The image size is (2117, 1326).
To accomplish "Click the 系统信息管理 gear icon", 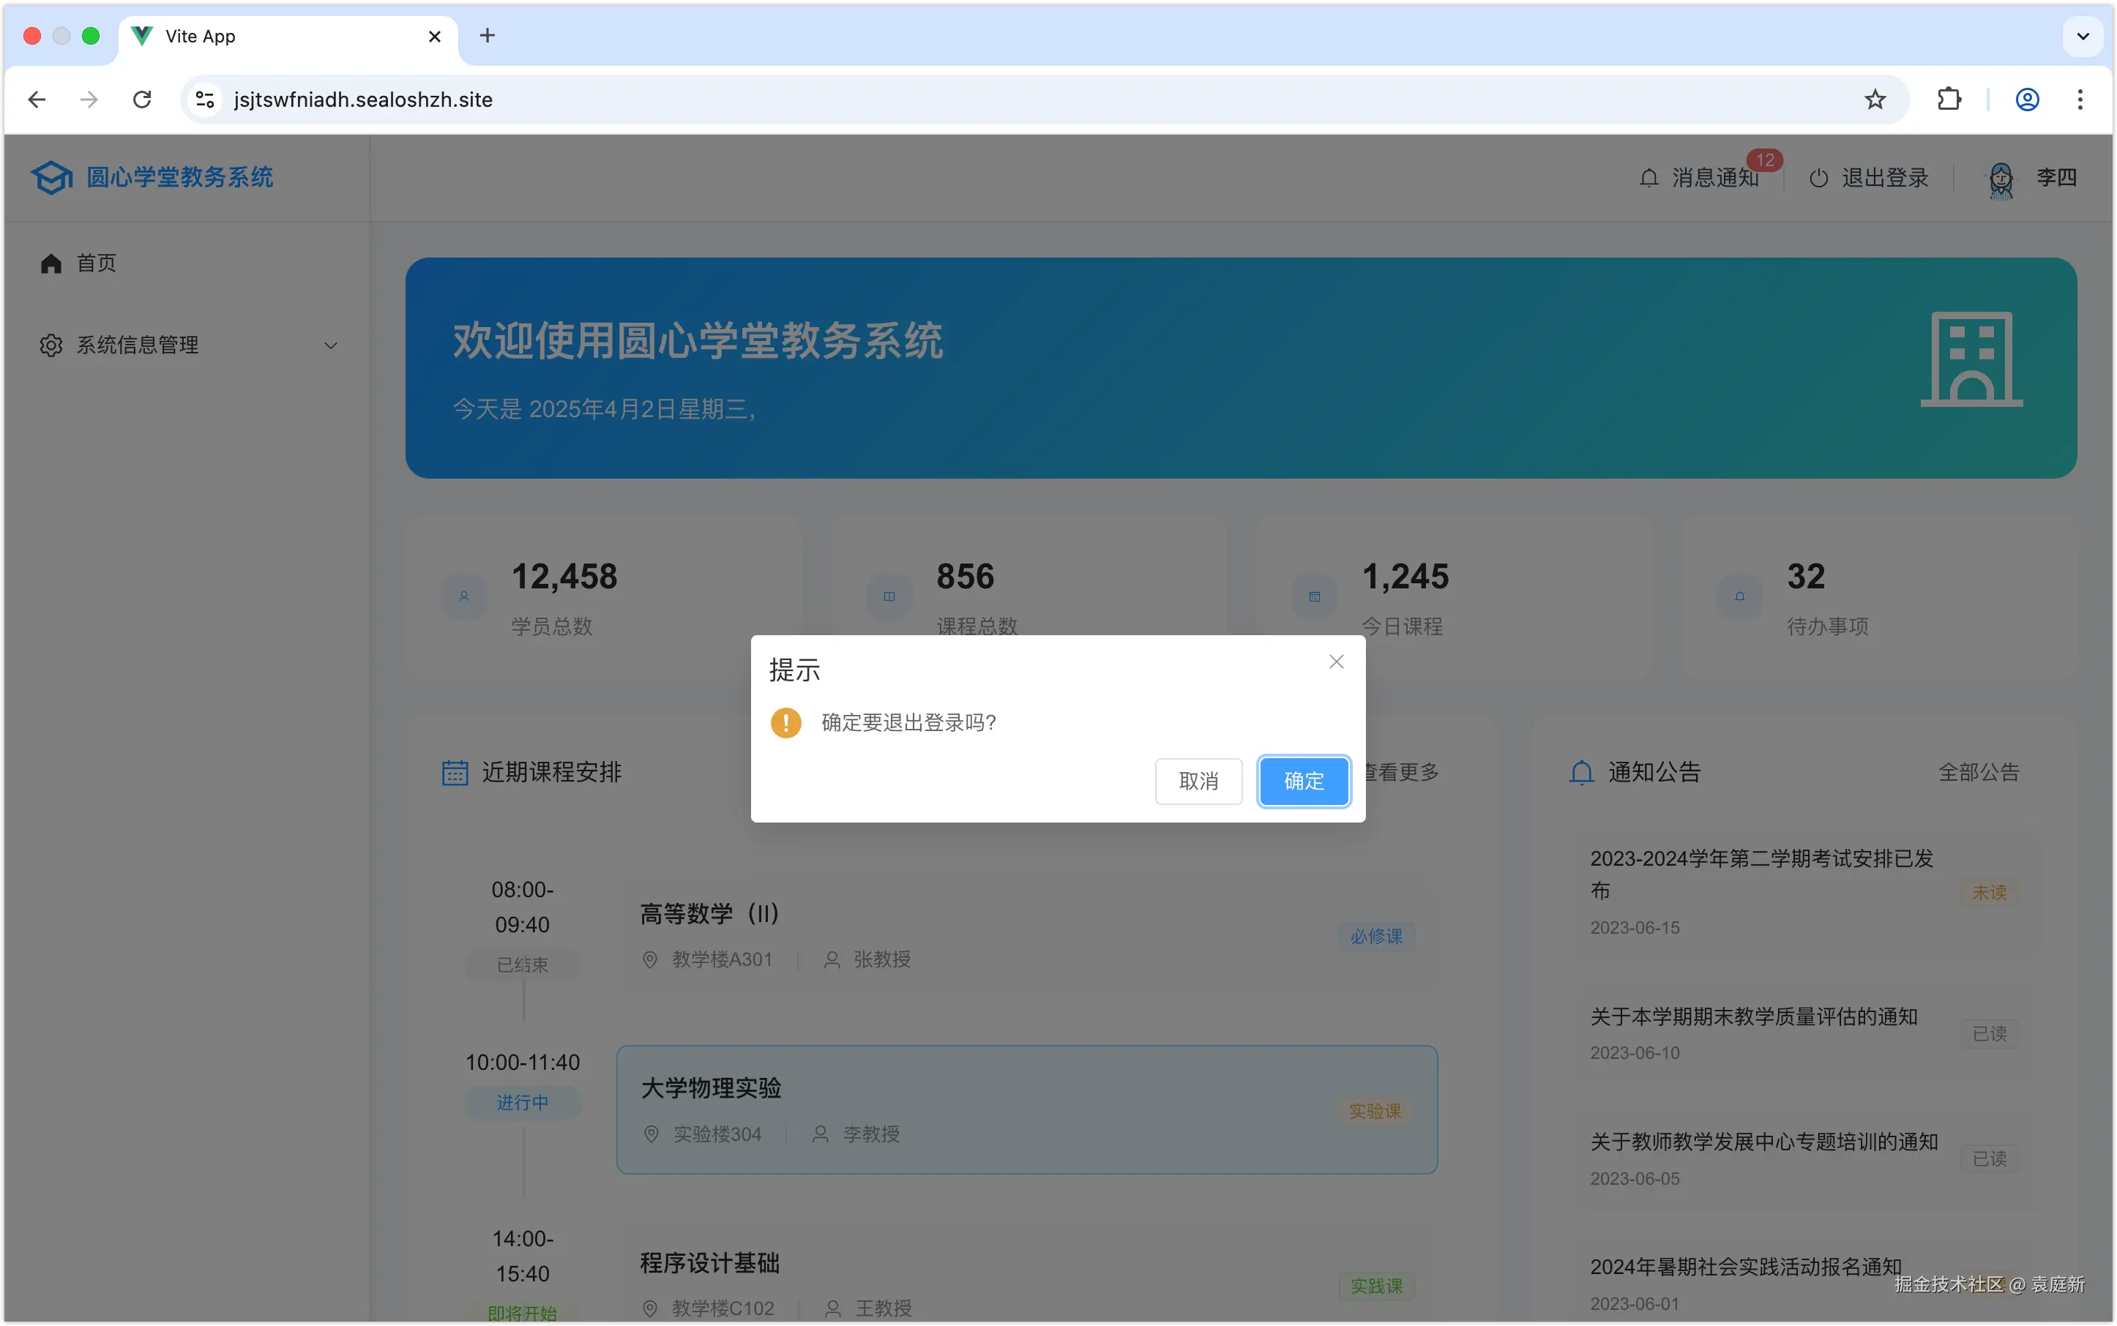I will click(x=51, y=345).
